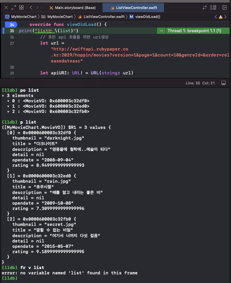Toggle editor focus mode arrows icon

pyautogui.click(x=14, y=8)
